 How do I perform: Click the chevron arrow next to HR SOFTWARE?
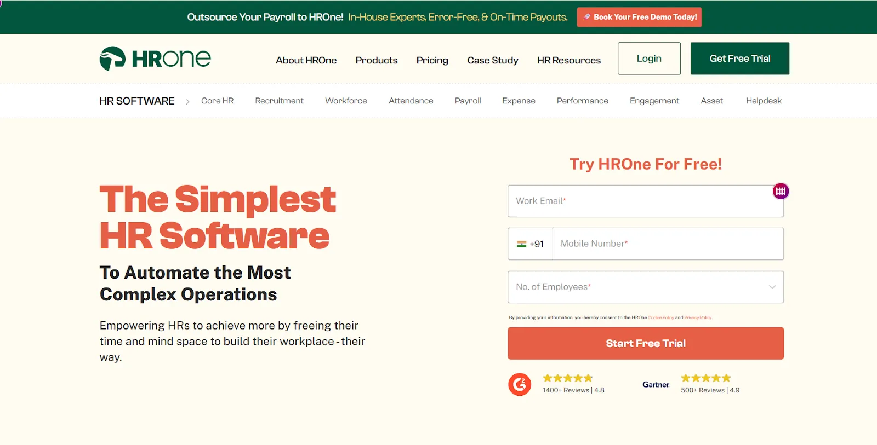pyautogui.click(x=187, y=101)
